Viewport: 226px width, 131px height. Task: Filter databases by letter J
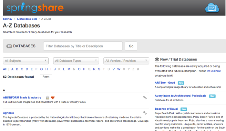pyautogui.click(x=55, y=69)
